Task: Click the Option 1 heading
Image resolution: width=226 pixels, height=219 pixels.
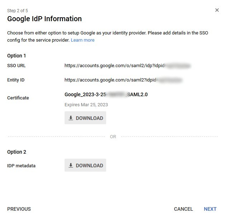Action: click(17, 56)
